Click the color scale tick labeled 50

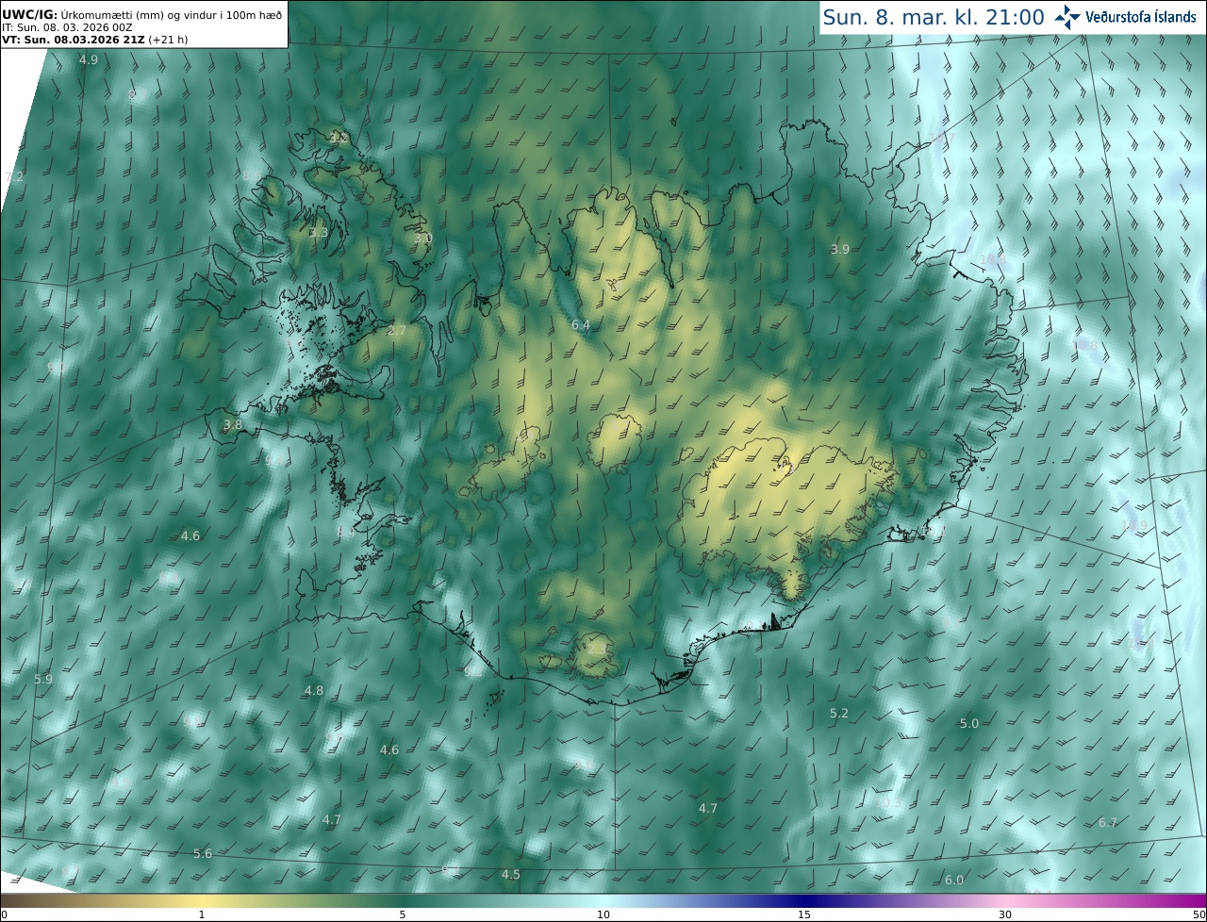(x=1199, y=914)
